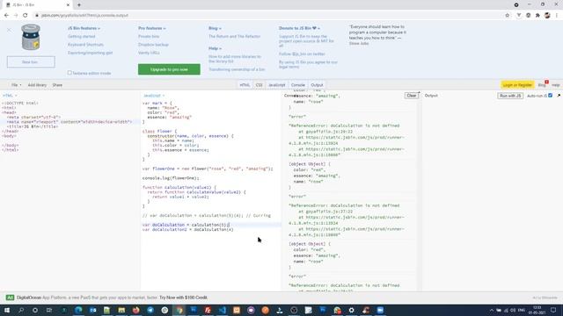Expand the Donate to JS Bin heading
The image size is (563, 316).
299,28
